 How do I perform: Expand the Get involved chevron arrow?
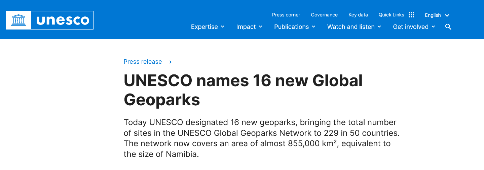[x=433, y=27]
